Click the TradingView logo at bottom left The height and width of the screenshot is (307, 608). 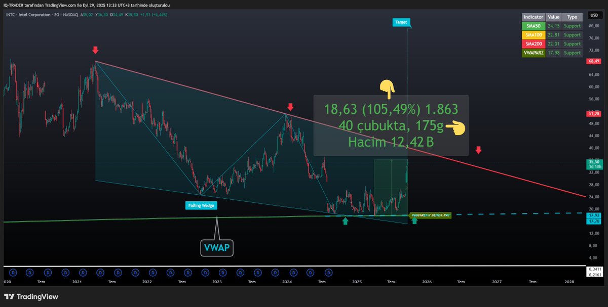(x=30, y=296)
